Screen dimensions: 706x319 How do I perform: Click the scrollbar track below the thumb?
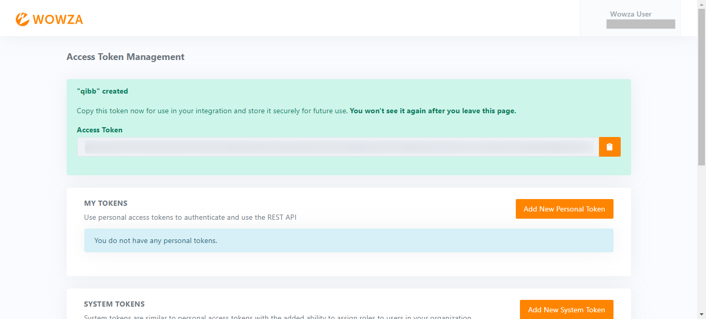point(701,238)
